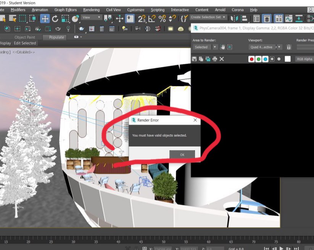Screen dimensions: 314x250
Task: Click the red film camera toolbar icon
Action: coord(158,29)
